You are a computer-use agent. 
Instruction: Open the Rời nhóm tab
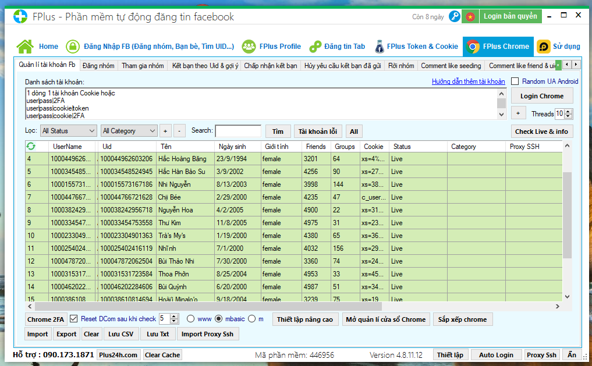tap(401, 66)
